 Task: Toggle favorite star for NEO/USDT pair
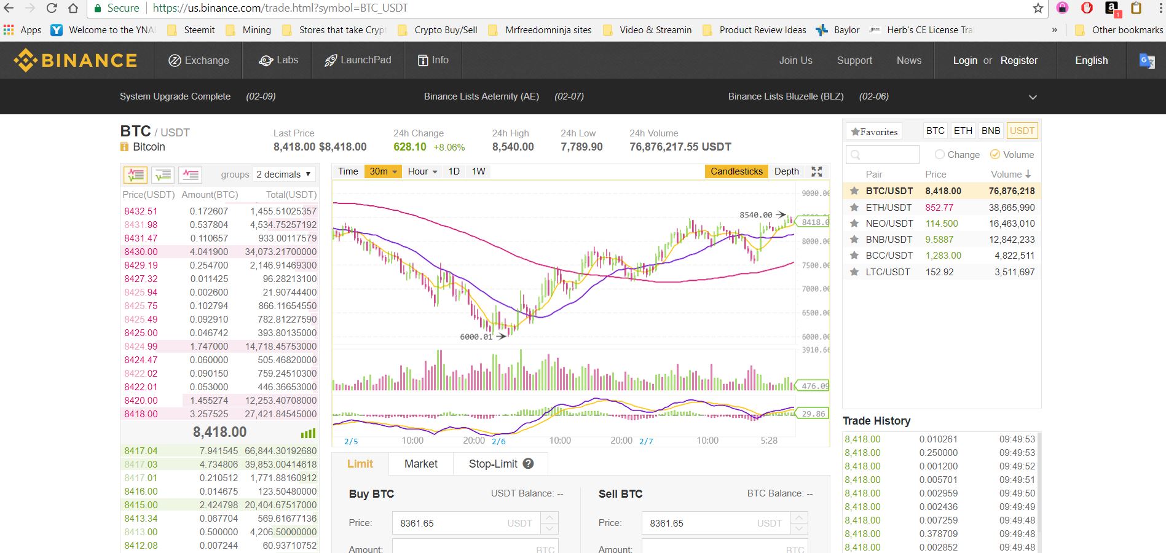(854, 224)
